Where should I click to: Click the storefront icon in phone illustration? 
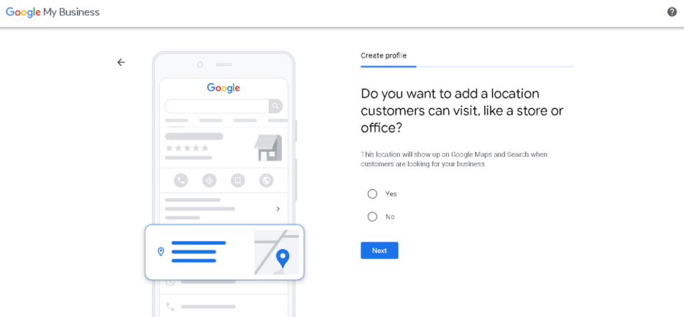click(x=268, y=147)
